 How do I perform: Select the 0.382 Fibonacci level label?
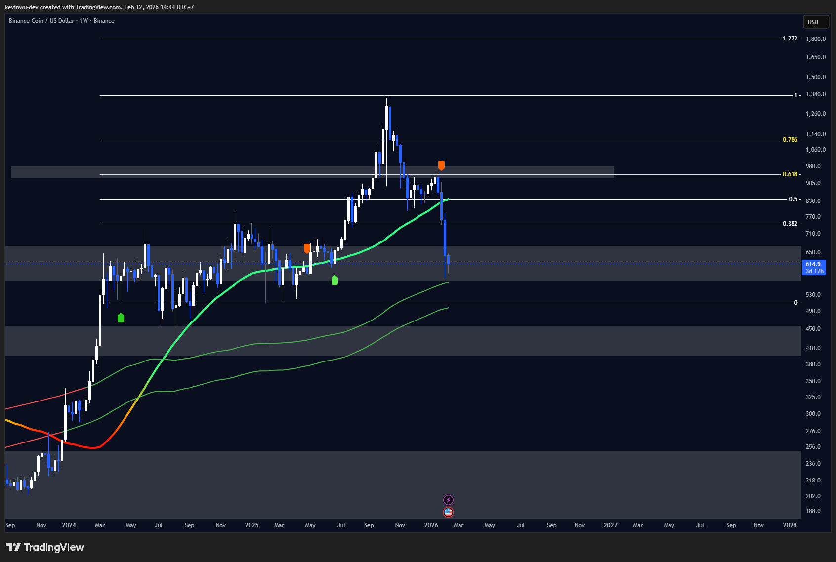(x=790, y=224)
